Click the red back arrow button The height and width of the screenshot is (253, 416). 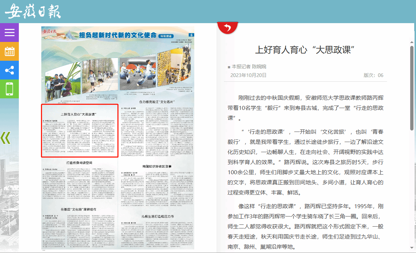click(x=227, y=27)
